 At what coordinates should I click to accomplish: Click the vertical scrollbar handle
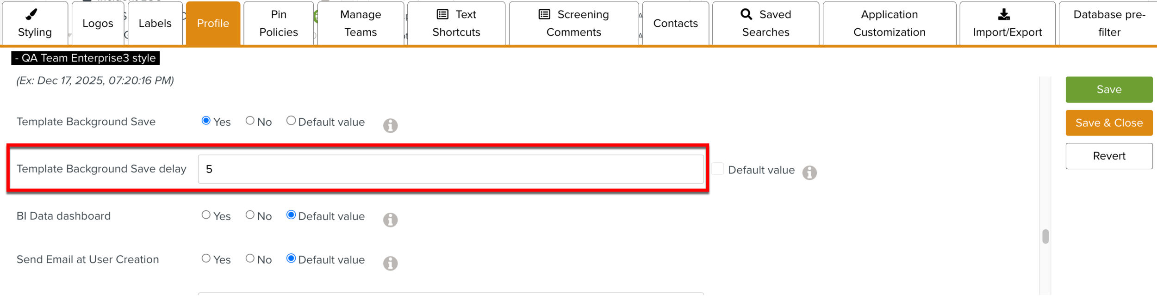pos(1045,236)
